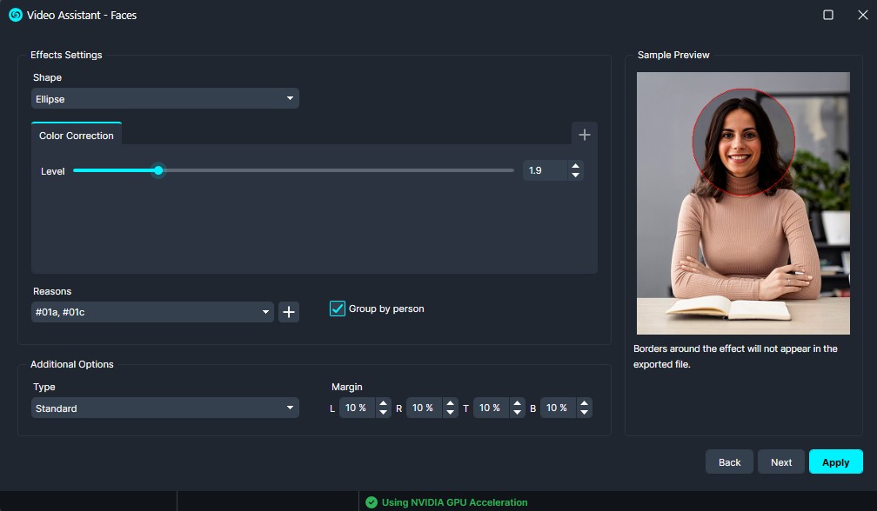Screen dimensions: 877x511
Task: Increase the left margin (L) value
Action: [x=383, y=403]
